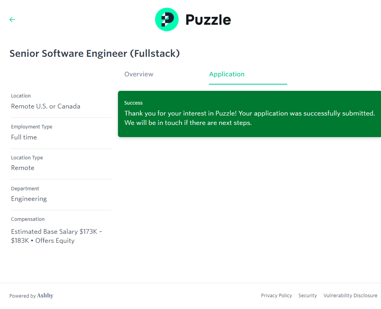Image resolution: width=381 pixels, height=309 pixels.
Task: Open the Privacy Policy link
Action: [276, 296]
